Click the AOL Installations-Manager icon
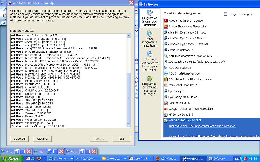This screenshot has width=260, height=162. (x=166, y=73)
